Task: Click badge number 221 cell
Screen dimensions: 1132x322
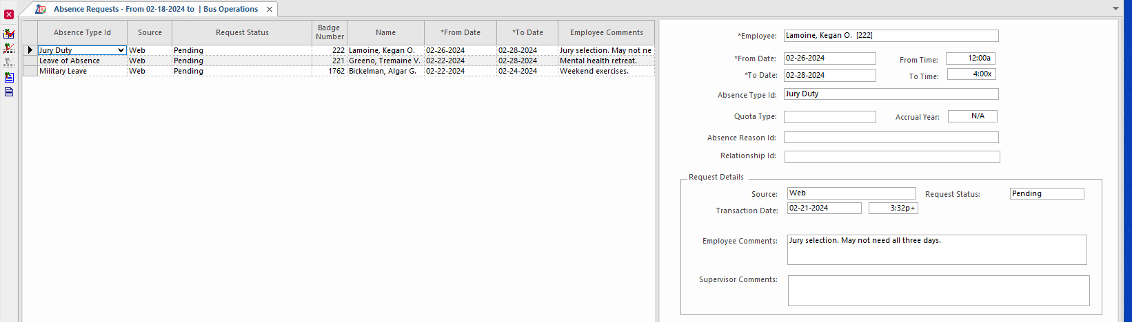Action: click(330, 61)
